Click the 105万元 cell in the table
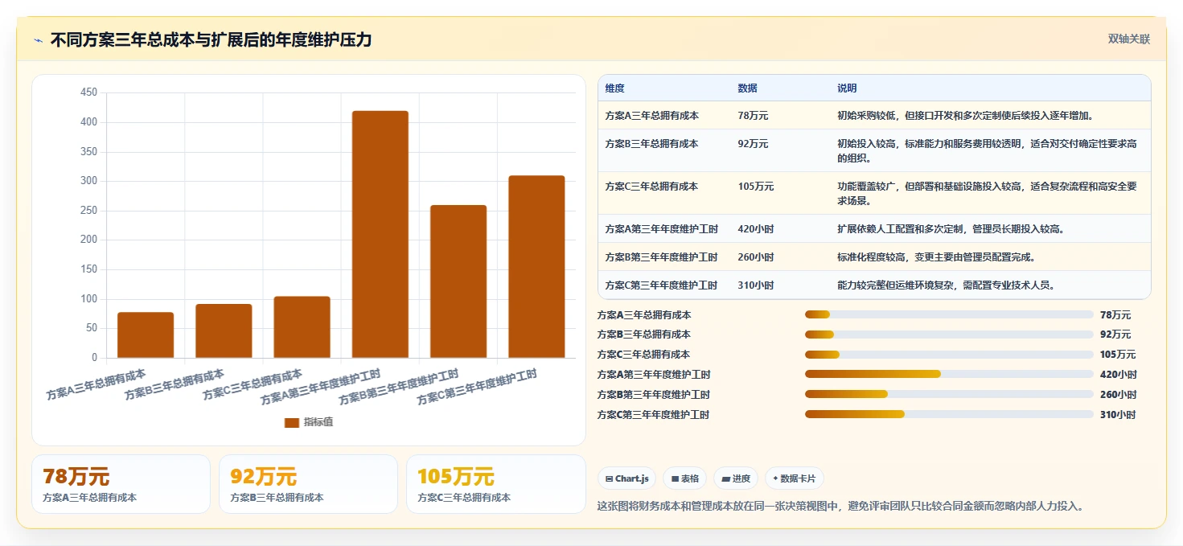The height and width of the screenshot is (546, 1183). point(755,186)
